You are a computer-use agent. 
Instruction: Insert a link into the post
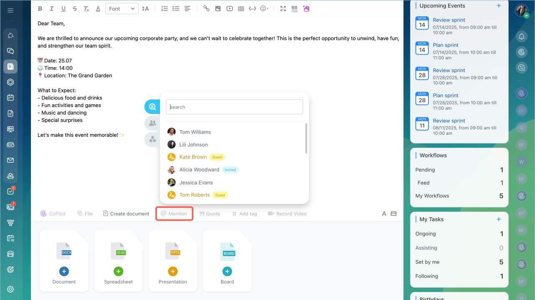pyautogui.click(x=206, y=9)
